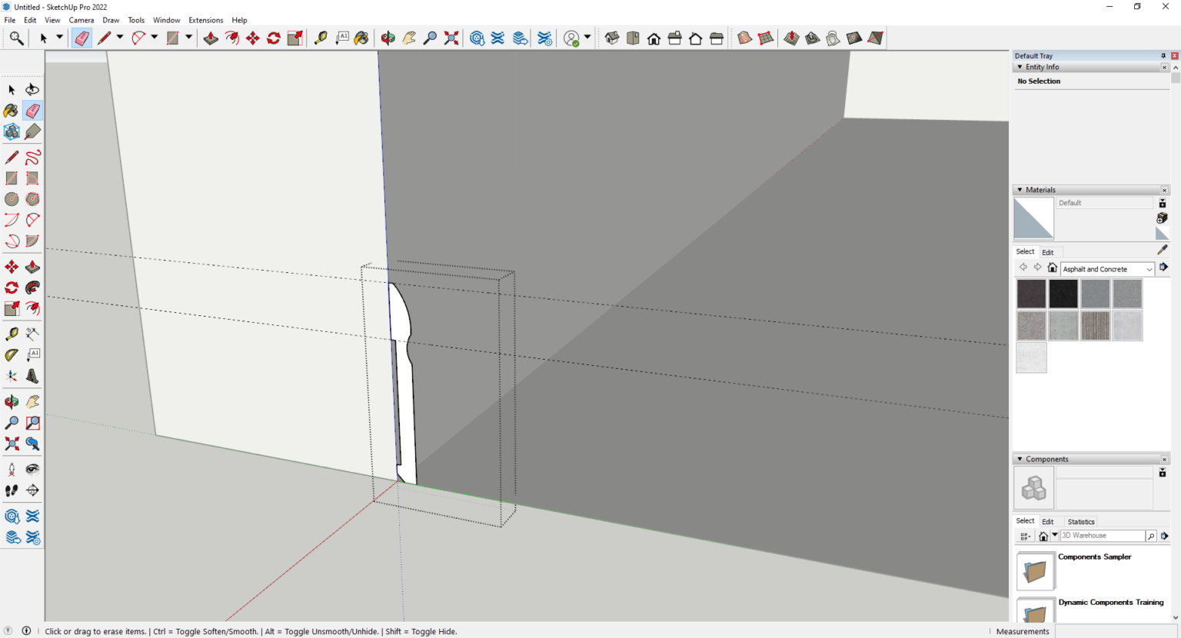This screenshot has width=1181, height=638.
Task: Activate the Push/Pull tool
Action: click(32, 266)
